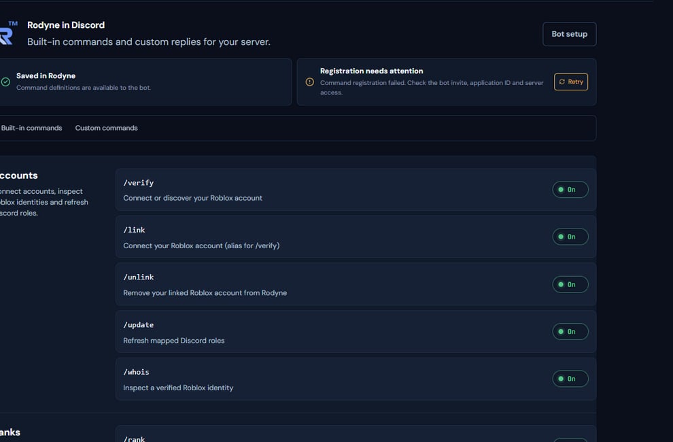Select the /update command name
The width and height of the screenshot is (673, 442).
click(x=138, y=325)
